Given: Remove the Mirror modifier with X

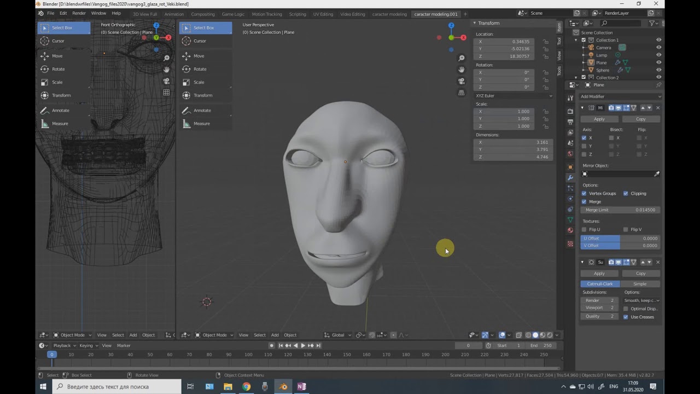Looking at the screenshot, I should pyautogui.click(x=658, y=108).
